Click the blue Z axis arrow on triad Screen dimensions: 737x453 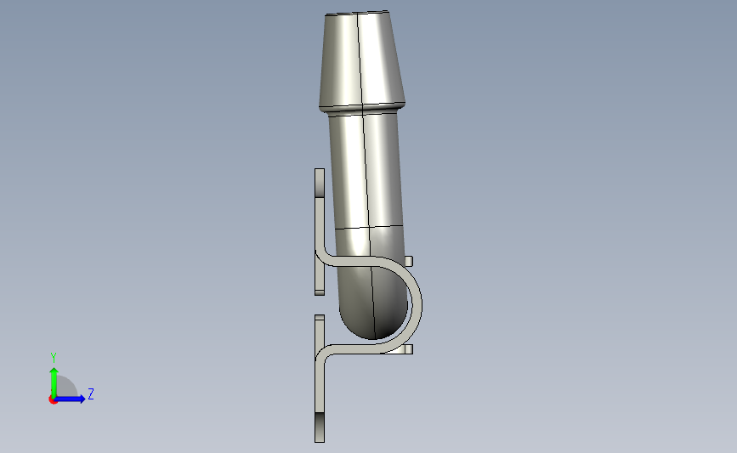pos(70,399)
